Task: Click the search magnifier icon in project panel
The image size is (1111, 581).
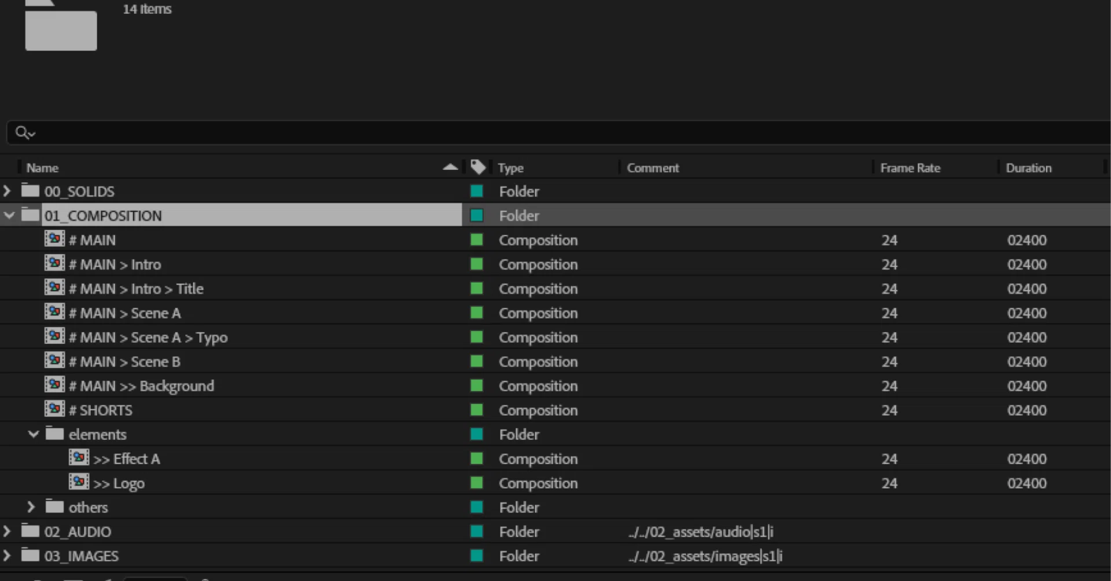Action: [x=24, y=133]
